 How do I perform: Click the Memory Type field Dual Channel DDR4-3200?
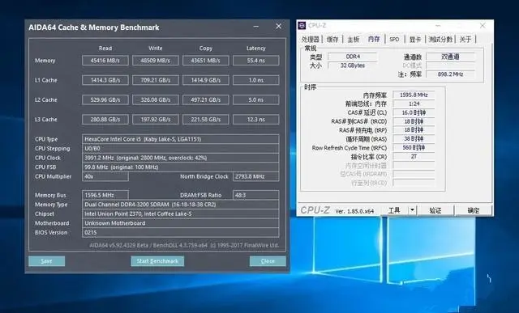click(180, 205)
